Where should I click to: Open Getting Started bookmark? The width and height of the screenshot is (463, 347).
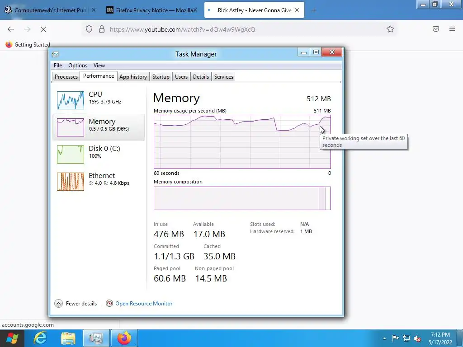[28, 45]
